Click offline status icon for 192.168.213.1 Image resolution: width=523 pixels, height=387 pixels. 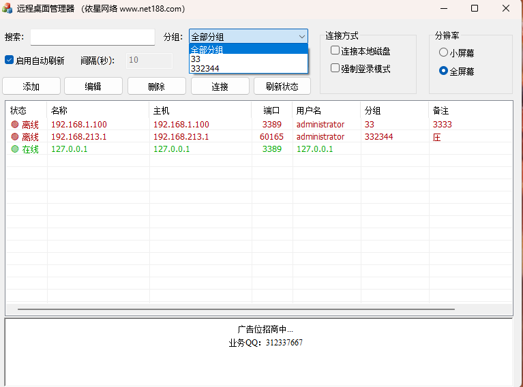click(15, 137)
